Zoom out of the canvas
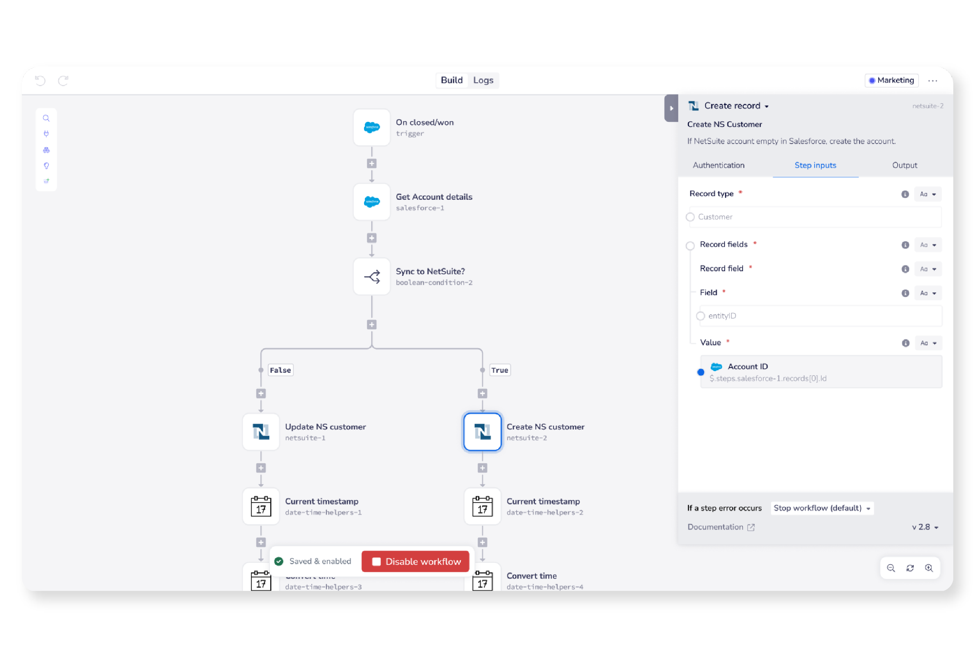975x658 pixels. pyautogui.click(x=891, y=568)
